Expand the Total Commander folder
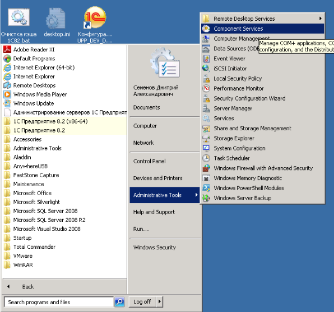334x312 pixels. click(64, 247)
